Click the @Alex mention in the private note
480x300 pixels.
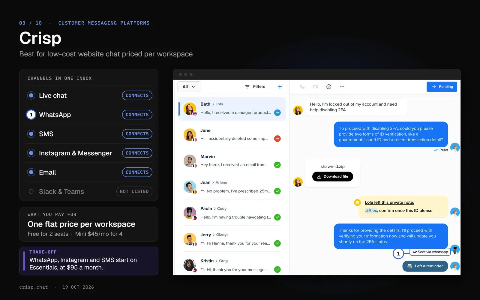coord(371,211)
